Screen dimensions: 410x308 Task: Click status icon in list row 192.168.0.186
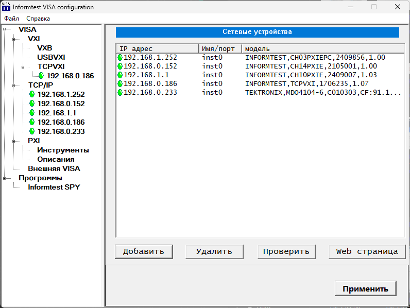pyautogui.click(x=120, y=83)
